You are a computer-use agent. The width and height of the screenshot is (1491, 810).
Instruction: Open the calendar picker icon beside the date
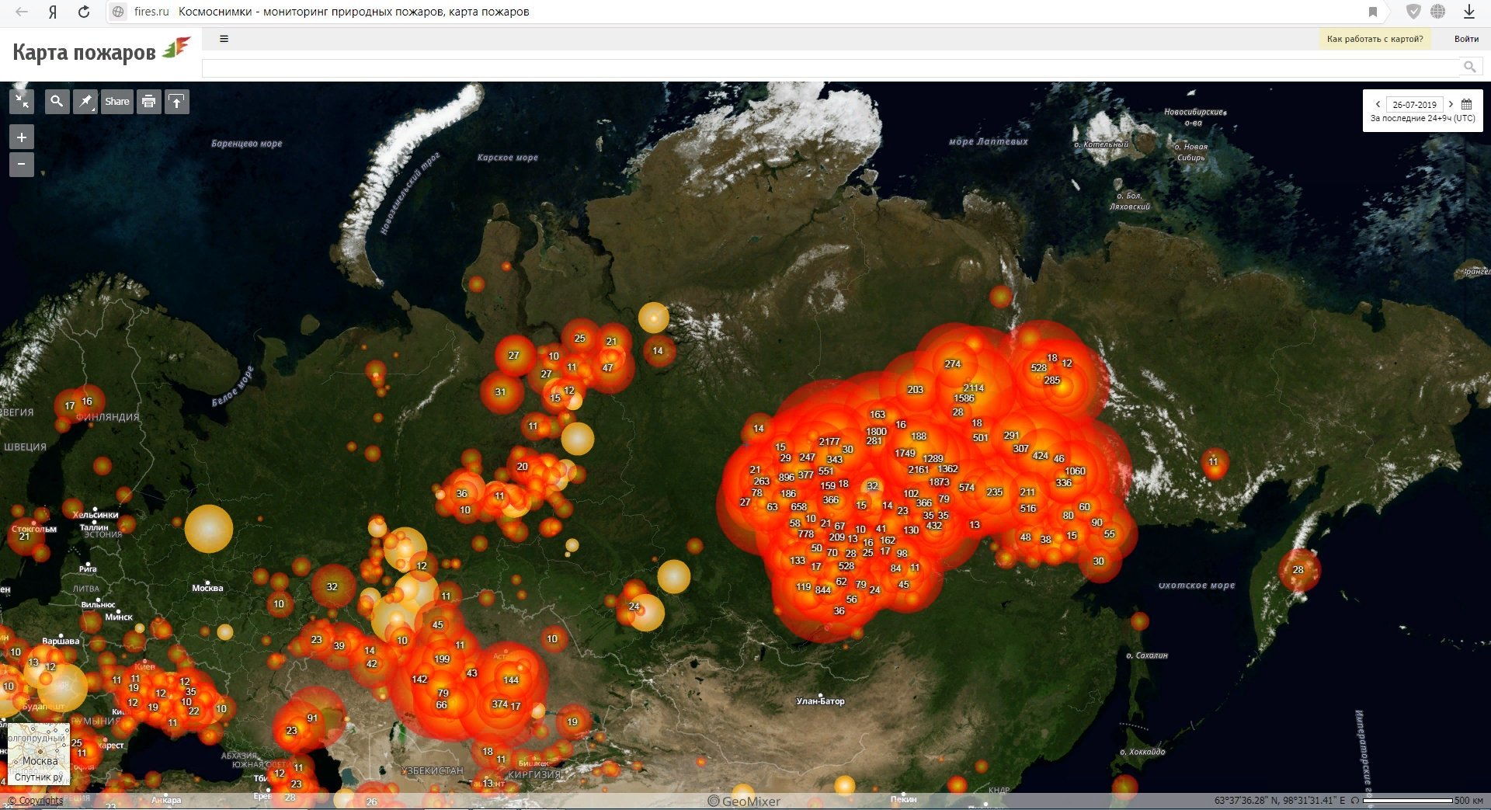point(1466,104)
